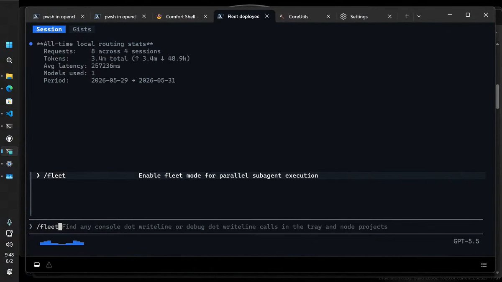Focus the /fleet prompt input field
The height and width of the screenshot is (282, 502).
click(x=256, y=226)
